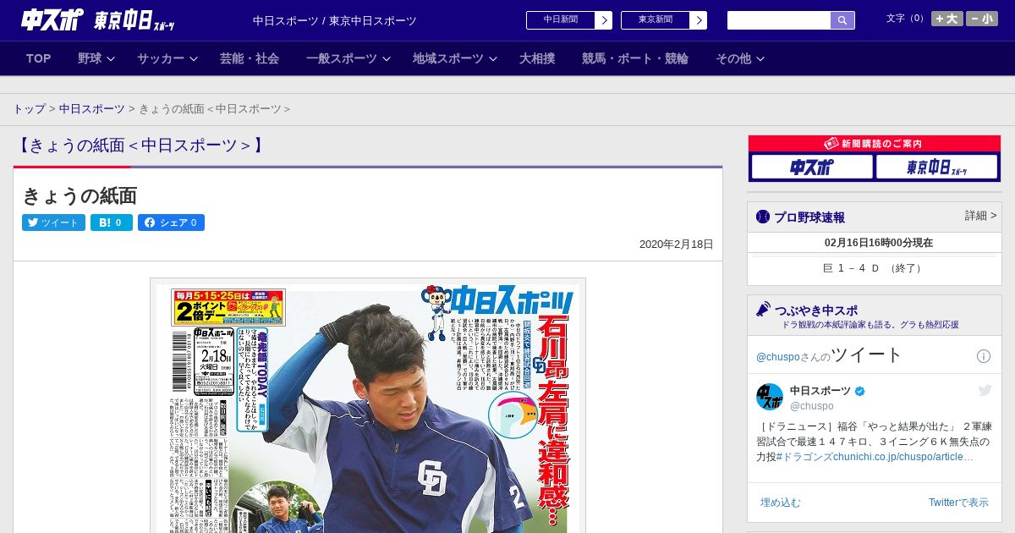
Task: Click the 中スポ logo in header
Action: click(x=52, y=20)
